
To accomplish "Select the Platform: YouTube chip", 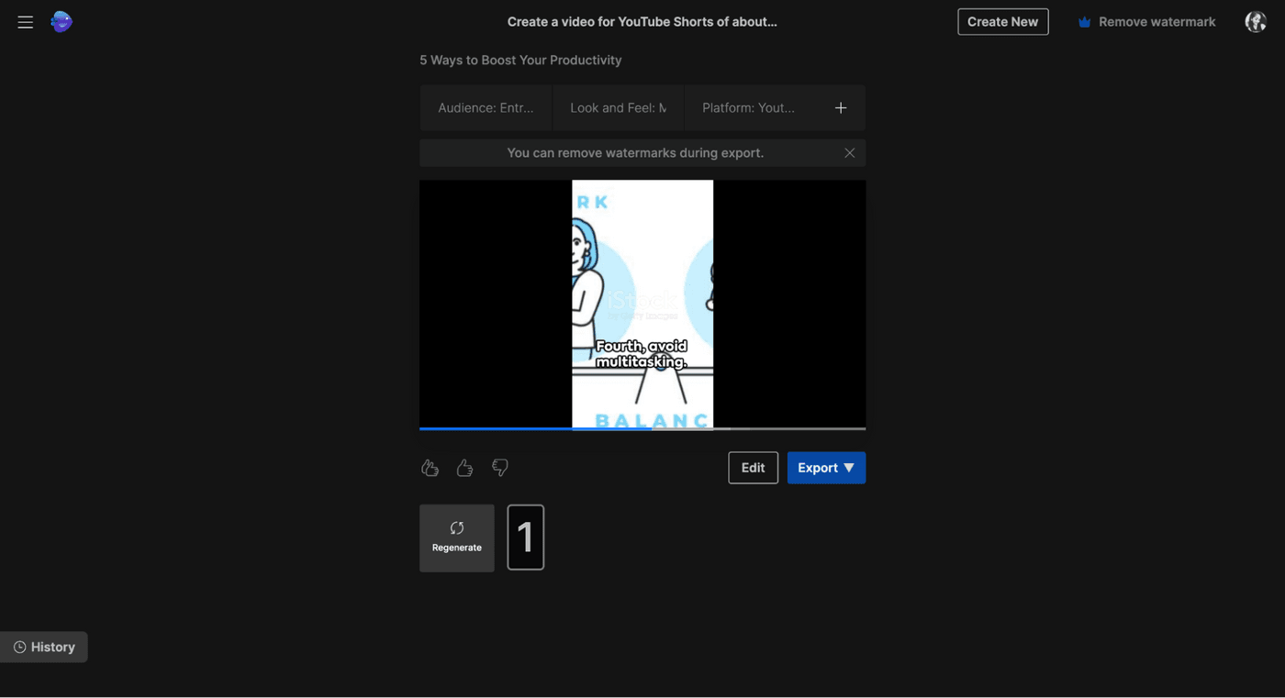I will pyautogui.click(x=748, y=108).
